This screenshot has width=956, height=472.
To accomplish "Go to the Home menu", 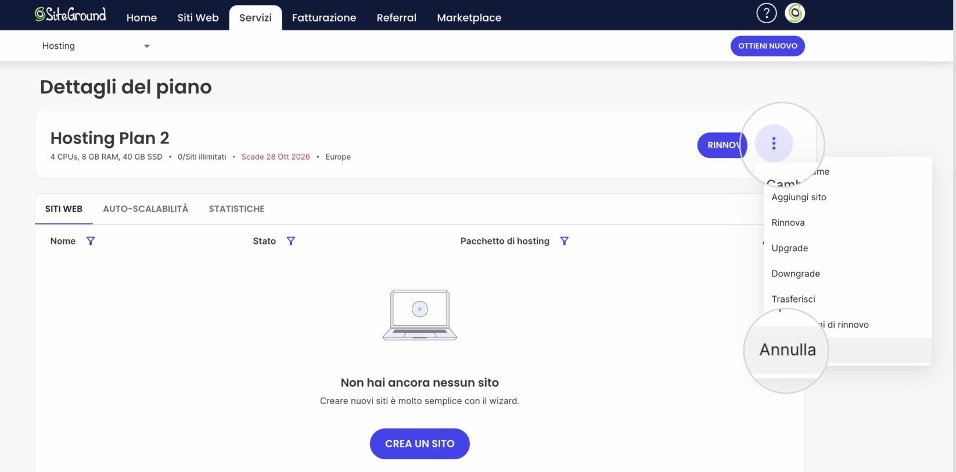I will coord(142,17).
